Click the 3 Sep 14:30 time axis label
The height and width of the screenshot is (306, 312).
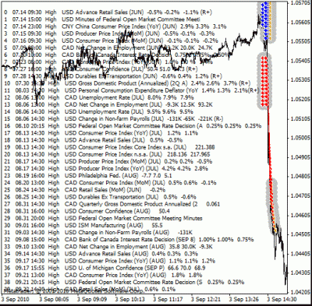click(283, 300)
